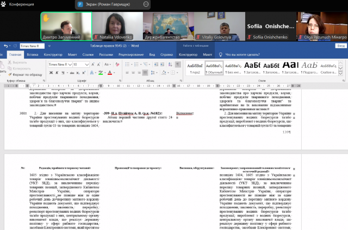Open the Шрифт font dialog launcher
This screenshot has height=230, width=348.
[x=120, y=81]
